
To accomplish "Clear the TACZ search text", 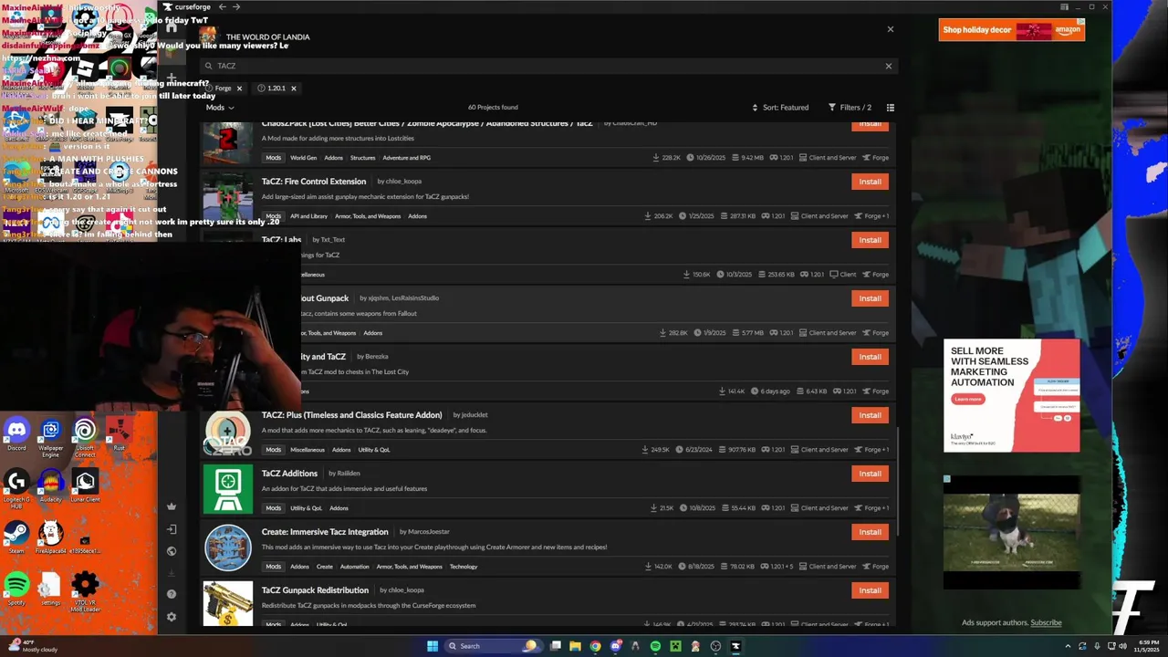I will [888, 66].
